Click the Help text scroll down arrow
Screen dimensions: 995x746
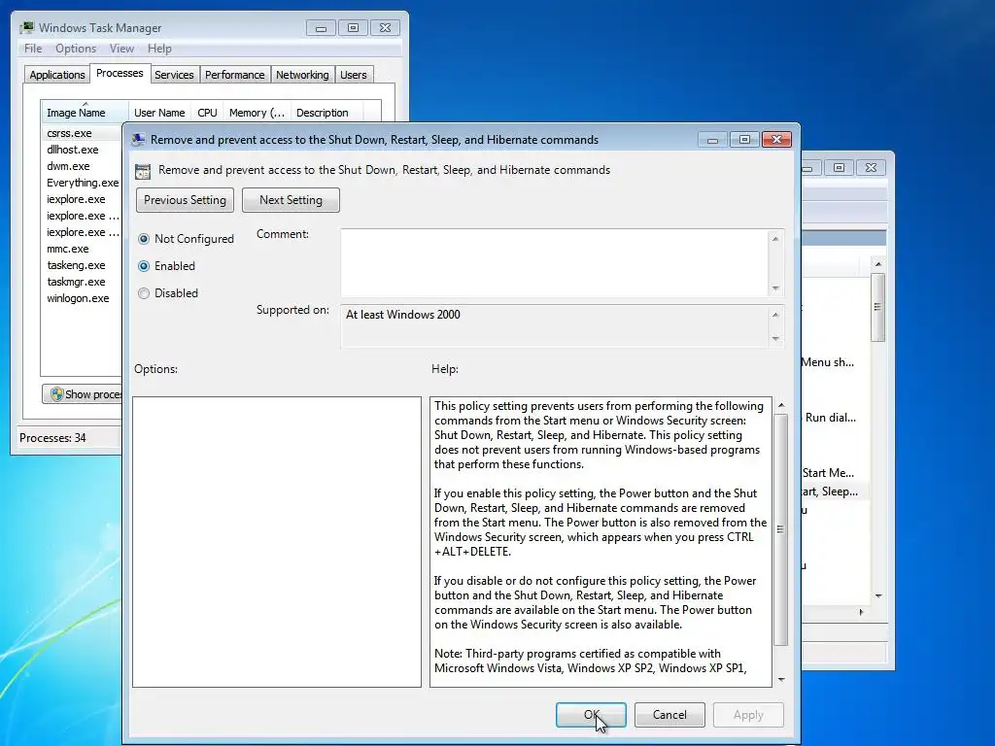[x=781, y=679]
